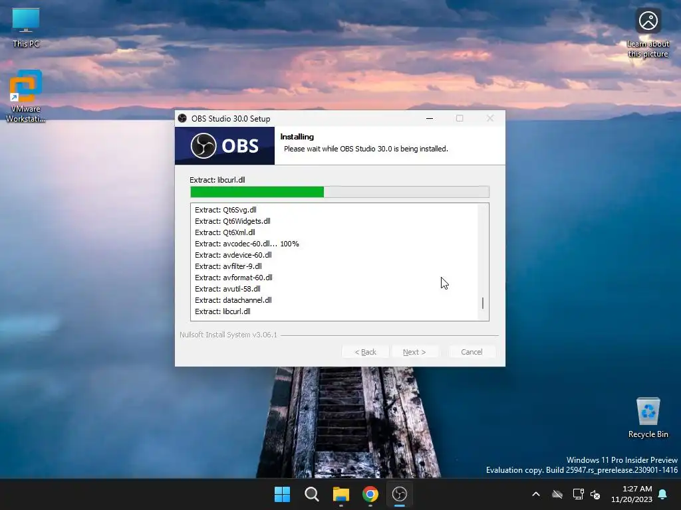Minimize the OBS Studio 30.0 Setup window
Screen dimensions: 681x510
pos(430,118)
